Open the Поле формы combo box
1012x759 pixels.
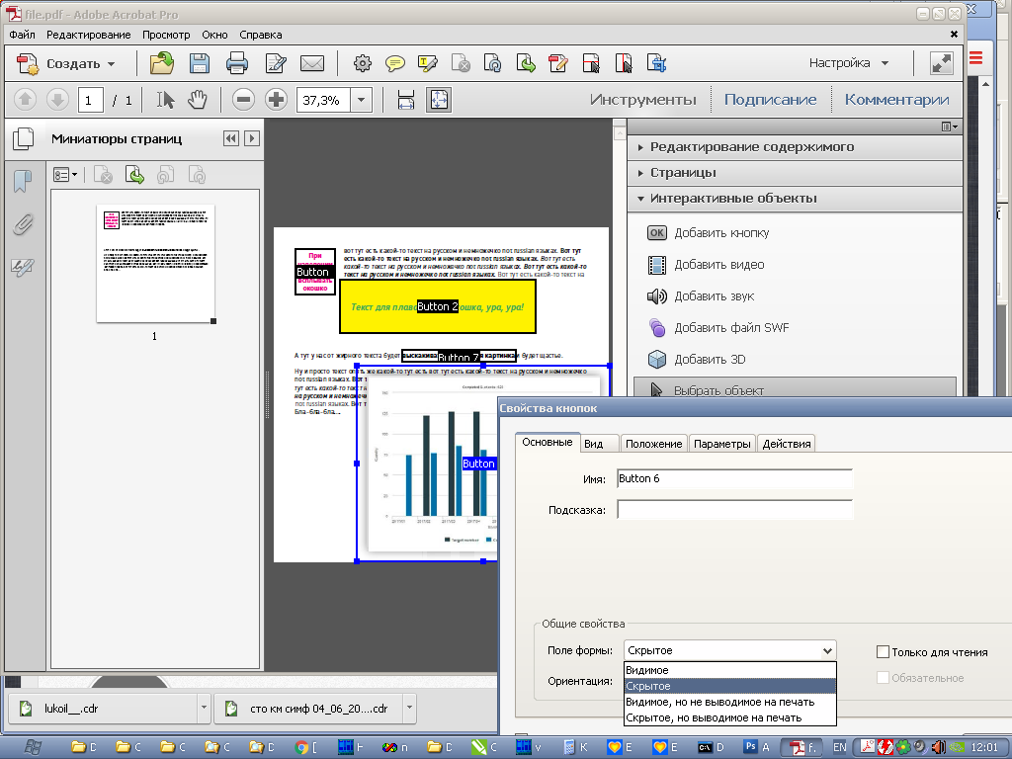(x=730, y=650)
